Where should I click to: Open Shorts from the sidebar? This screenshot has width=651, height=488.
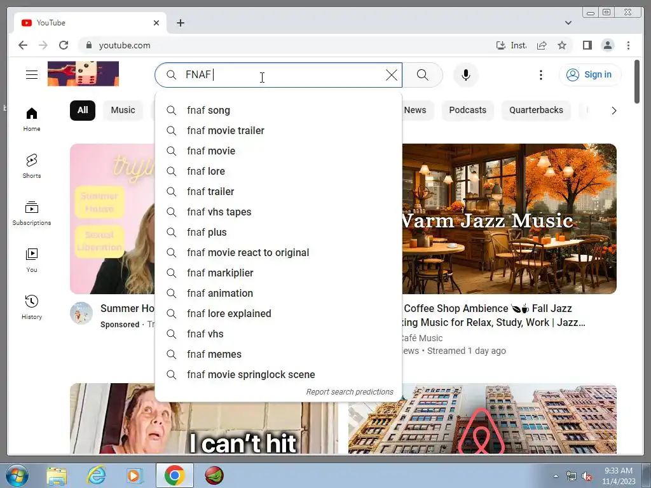point(32,166)
